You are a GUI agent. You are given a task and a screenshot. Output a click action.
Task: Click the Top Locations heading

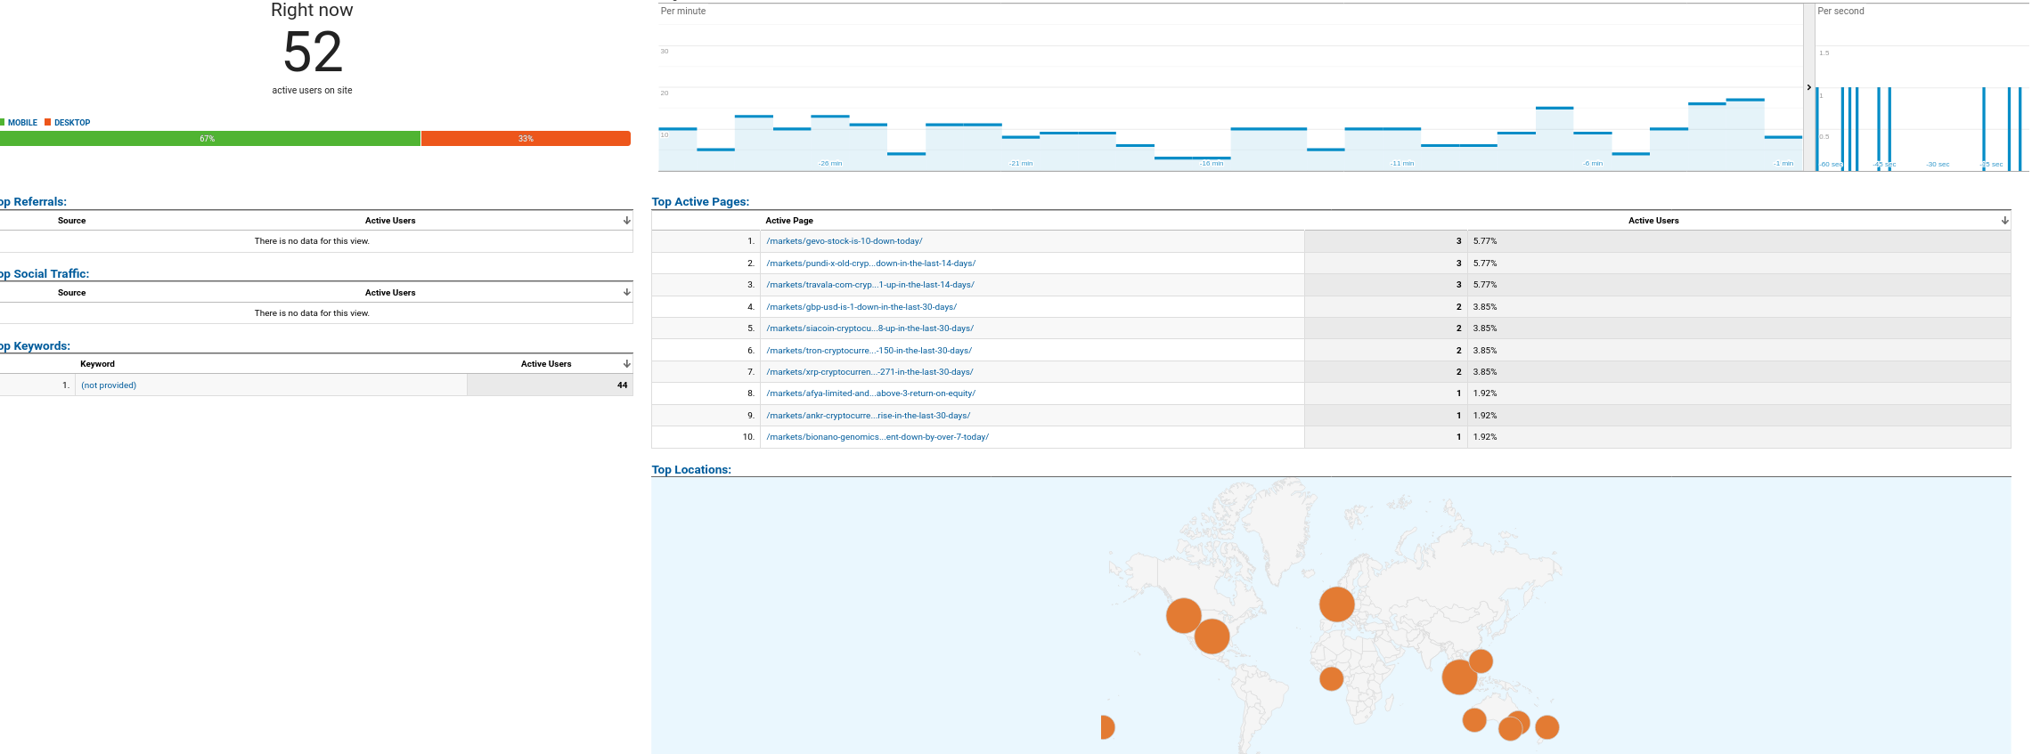(x=690, y=470)
